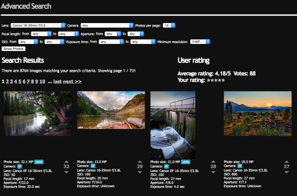The height and width of the screenshot is (196, 297).
Task: Open the forest river photo thumbnail
Action: [37, 114]
